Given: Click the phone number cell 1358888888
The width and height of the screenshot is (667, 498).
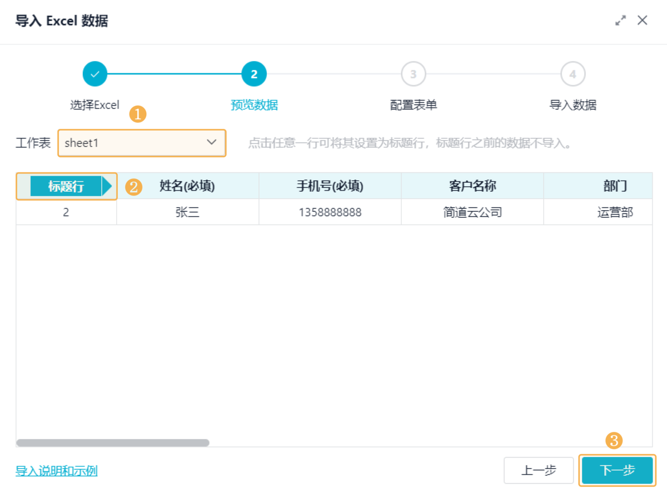Looking at the screenshot, I should point(330,212).
